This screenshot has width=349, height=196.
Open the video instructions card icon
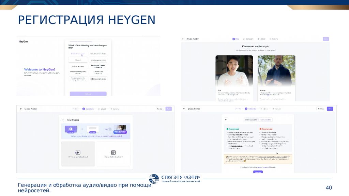click(78, 152)
